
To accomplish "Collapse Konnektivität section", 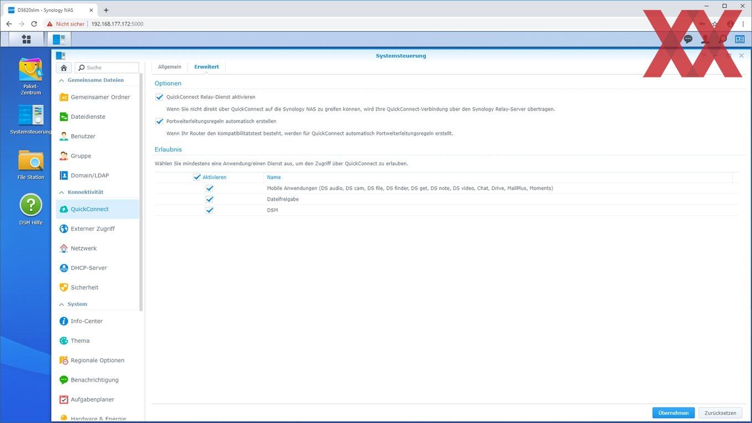I will (61, 192).
